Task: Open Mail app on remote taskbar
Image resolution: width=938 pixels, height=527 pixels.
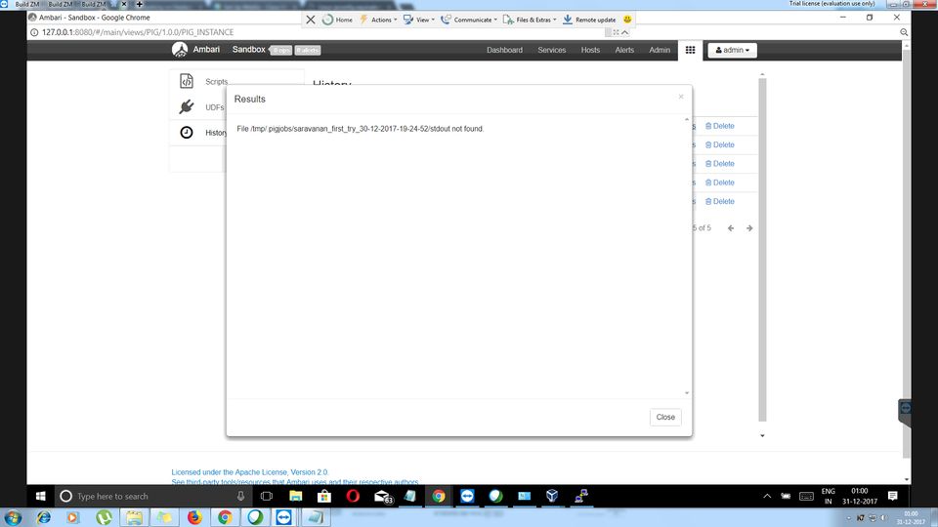Action: coord(382,496)
